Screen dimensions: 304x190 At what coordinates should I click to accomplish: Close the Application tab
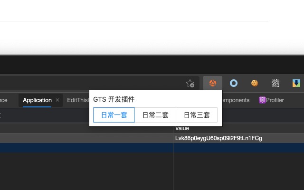pyautogui.click(x=57, y=100)
